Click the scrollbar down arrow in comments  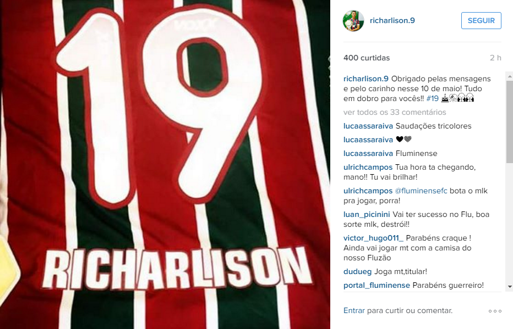coord(509,287)
